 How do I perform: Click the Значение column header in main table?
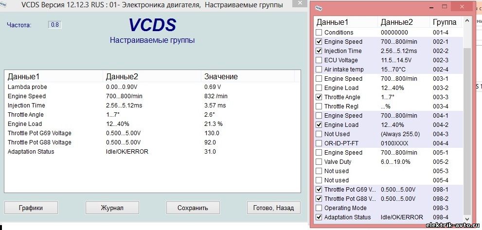click(x=248, y=76)
